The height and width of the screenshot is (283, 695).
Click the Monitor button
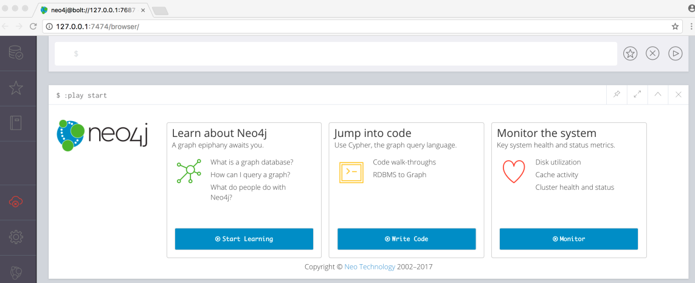click(x=569, y=239)
